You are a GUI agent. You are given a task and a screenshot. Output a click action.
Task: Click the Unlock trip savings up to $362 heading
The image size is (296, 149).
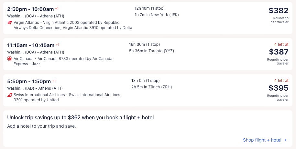(80, 118)
